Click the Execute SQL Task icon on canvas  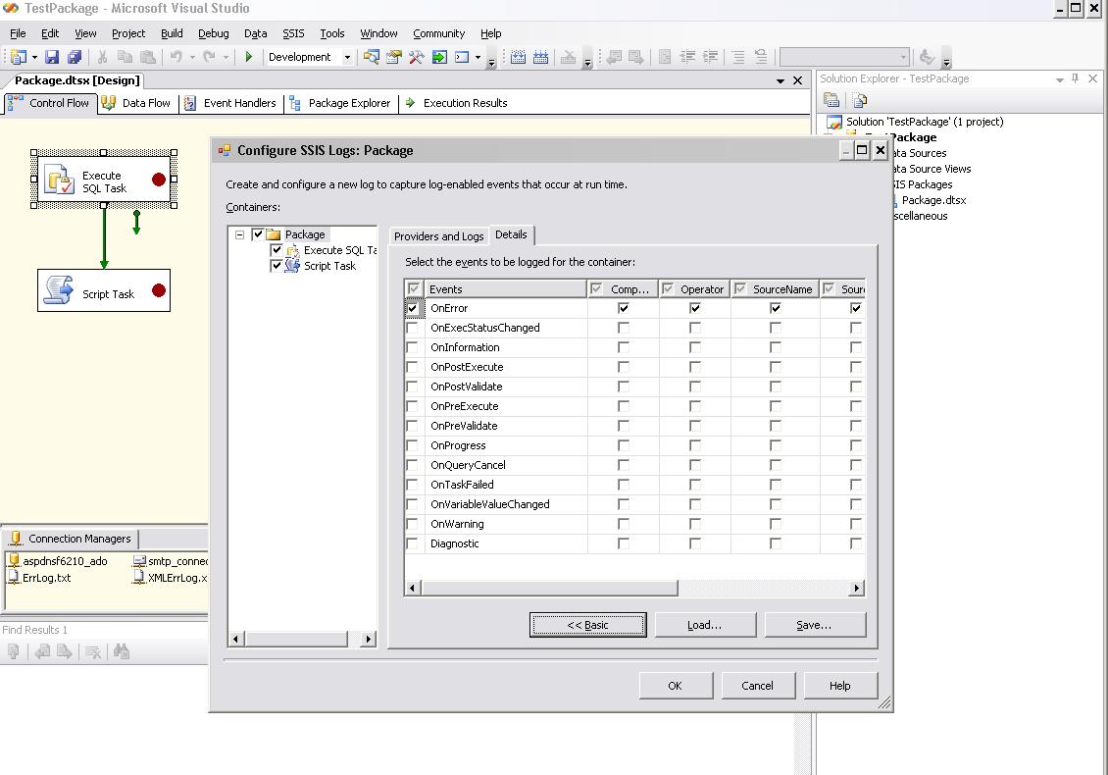(x=60, y=181)
